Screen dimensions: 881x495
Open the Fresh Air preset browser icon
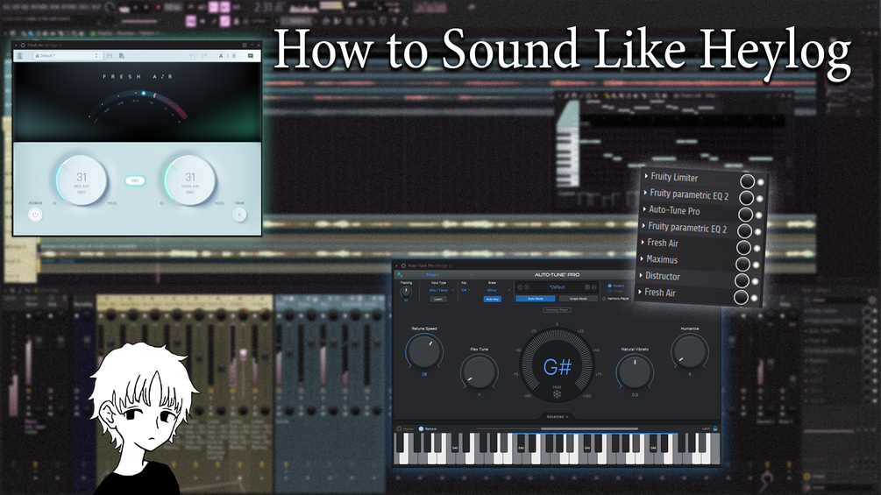point(19,55)
